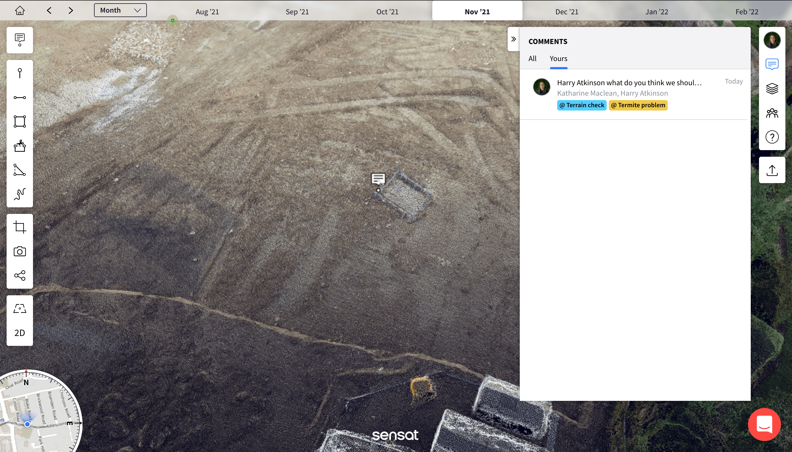This screenshot has height=452, width=792.
Task: Click the upload button
Action: (772, 170)
